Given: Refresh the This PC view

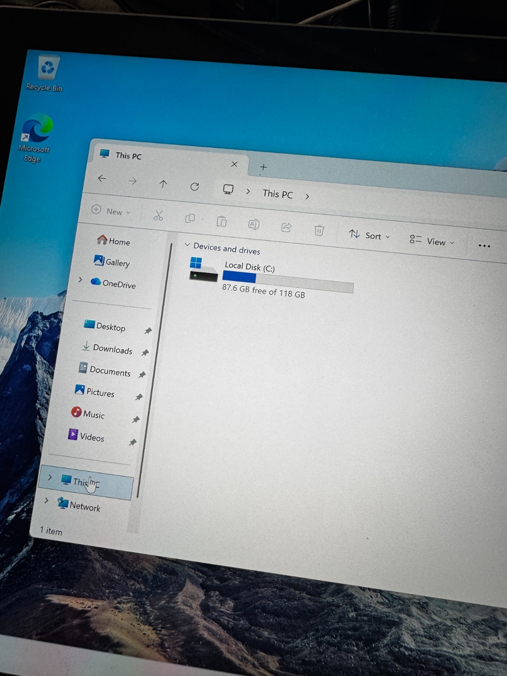Looking at the screenshot, I should [x=194, y=187].
